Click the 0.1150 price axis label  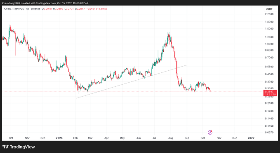coord(269,126)
